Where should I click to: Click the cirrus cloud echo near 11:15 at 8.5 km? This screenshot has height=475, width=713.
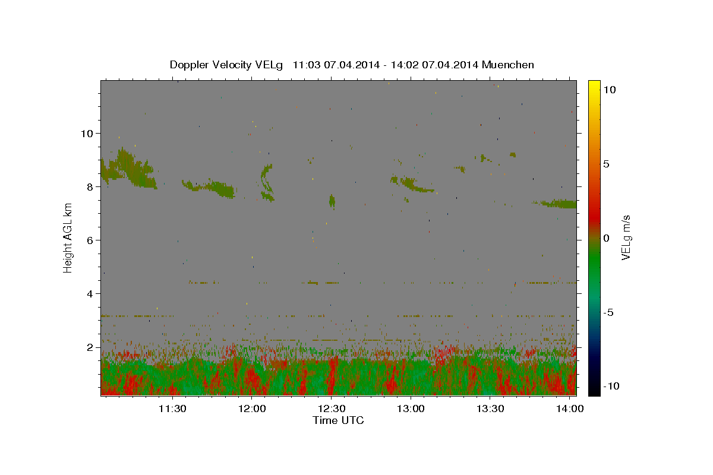click(x=128, y=168)
